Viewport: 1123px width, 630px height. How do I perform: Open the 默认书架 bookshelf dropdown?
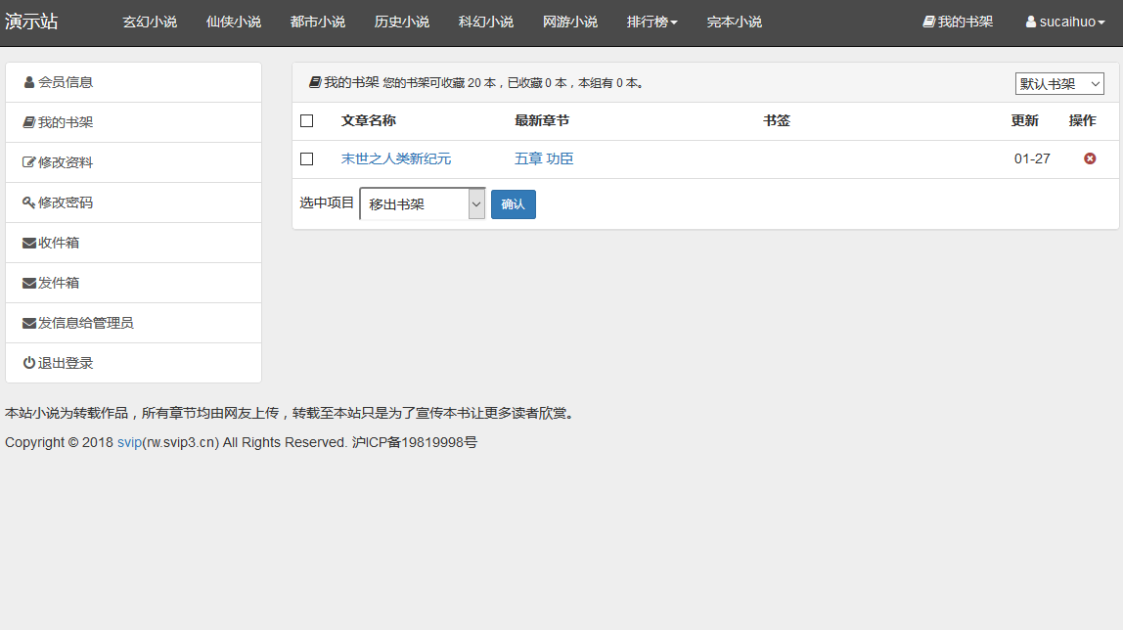pos(1059,84)
